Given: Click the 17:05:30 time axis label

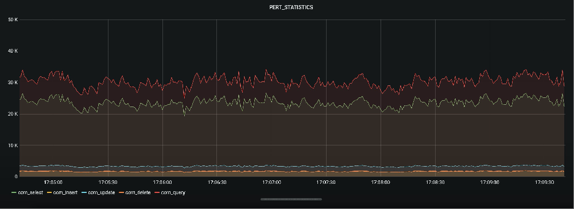Looking at the screenshot, I should point(108,182).
